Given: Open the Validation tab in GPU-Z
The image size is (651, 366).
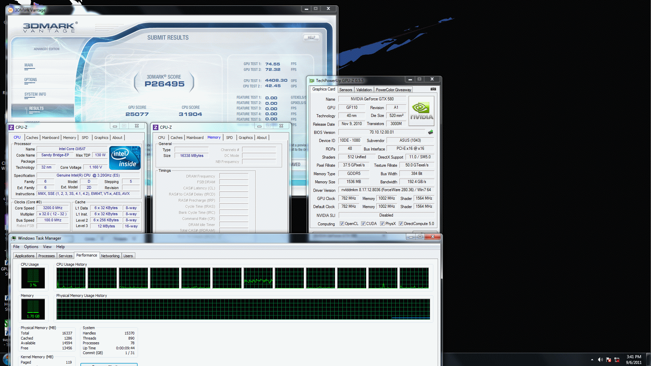Looking at the screenshot, I should pos(364,90).
